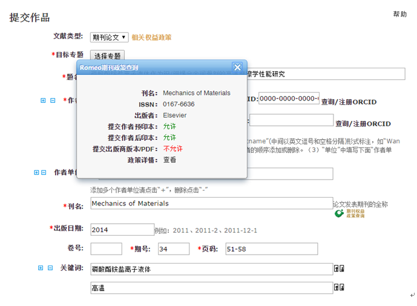Viewport: 417px width, 306px height.
Task: Focus the 期号 field containing 34
Action: click(174, 249)
